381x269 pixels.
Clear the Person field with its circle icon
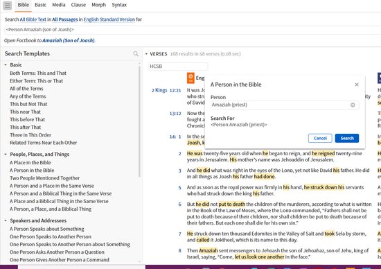tap(353, 105)
